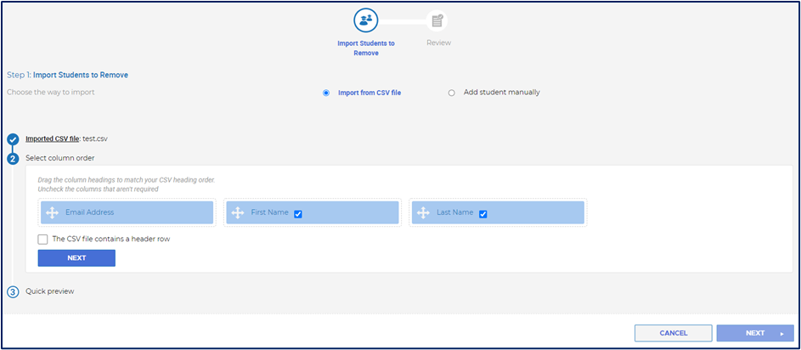
Task: Click the Last Name column heading label
Action: tap(455, 212)
